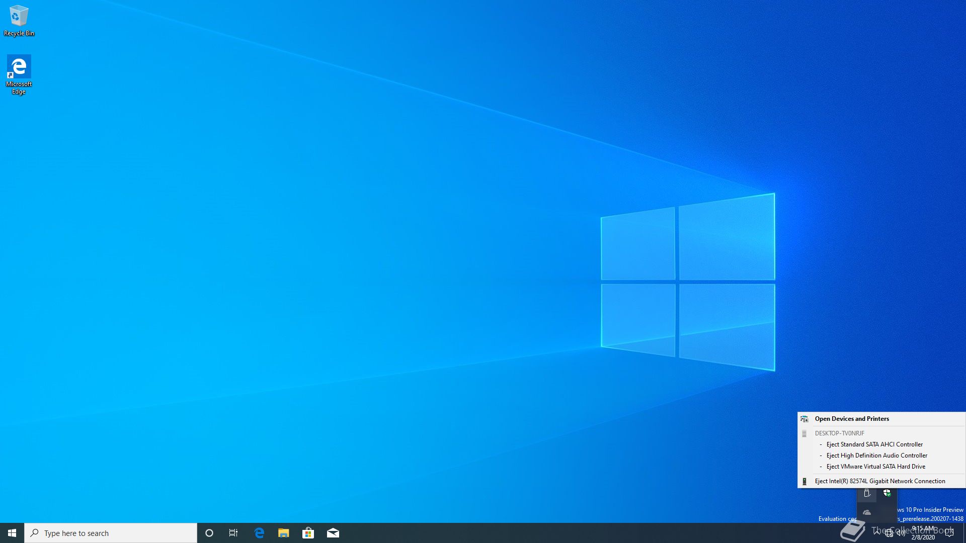Choose Eject Standard SATA AHCI Controller
Screen dimensions: 966x543
(x=881, y=444)
